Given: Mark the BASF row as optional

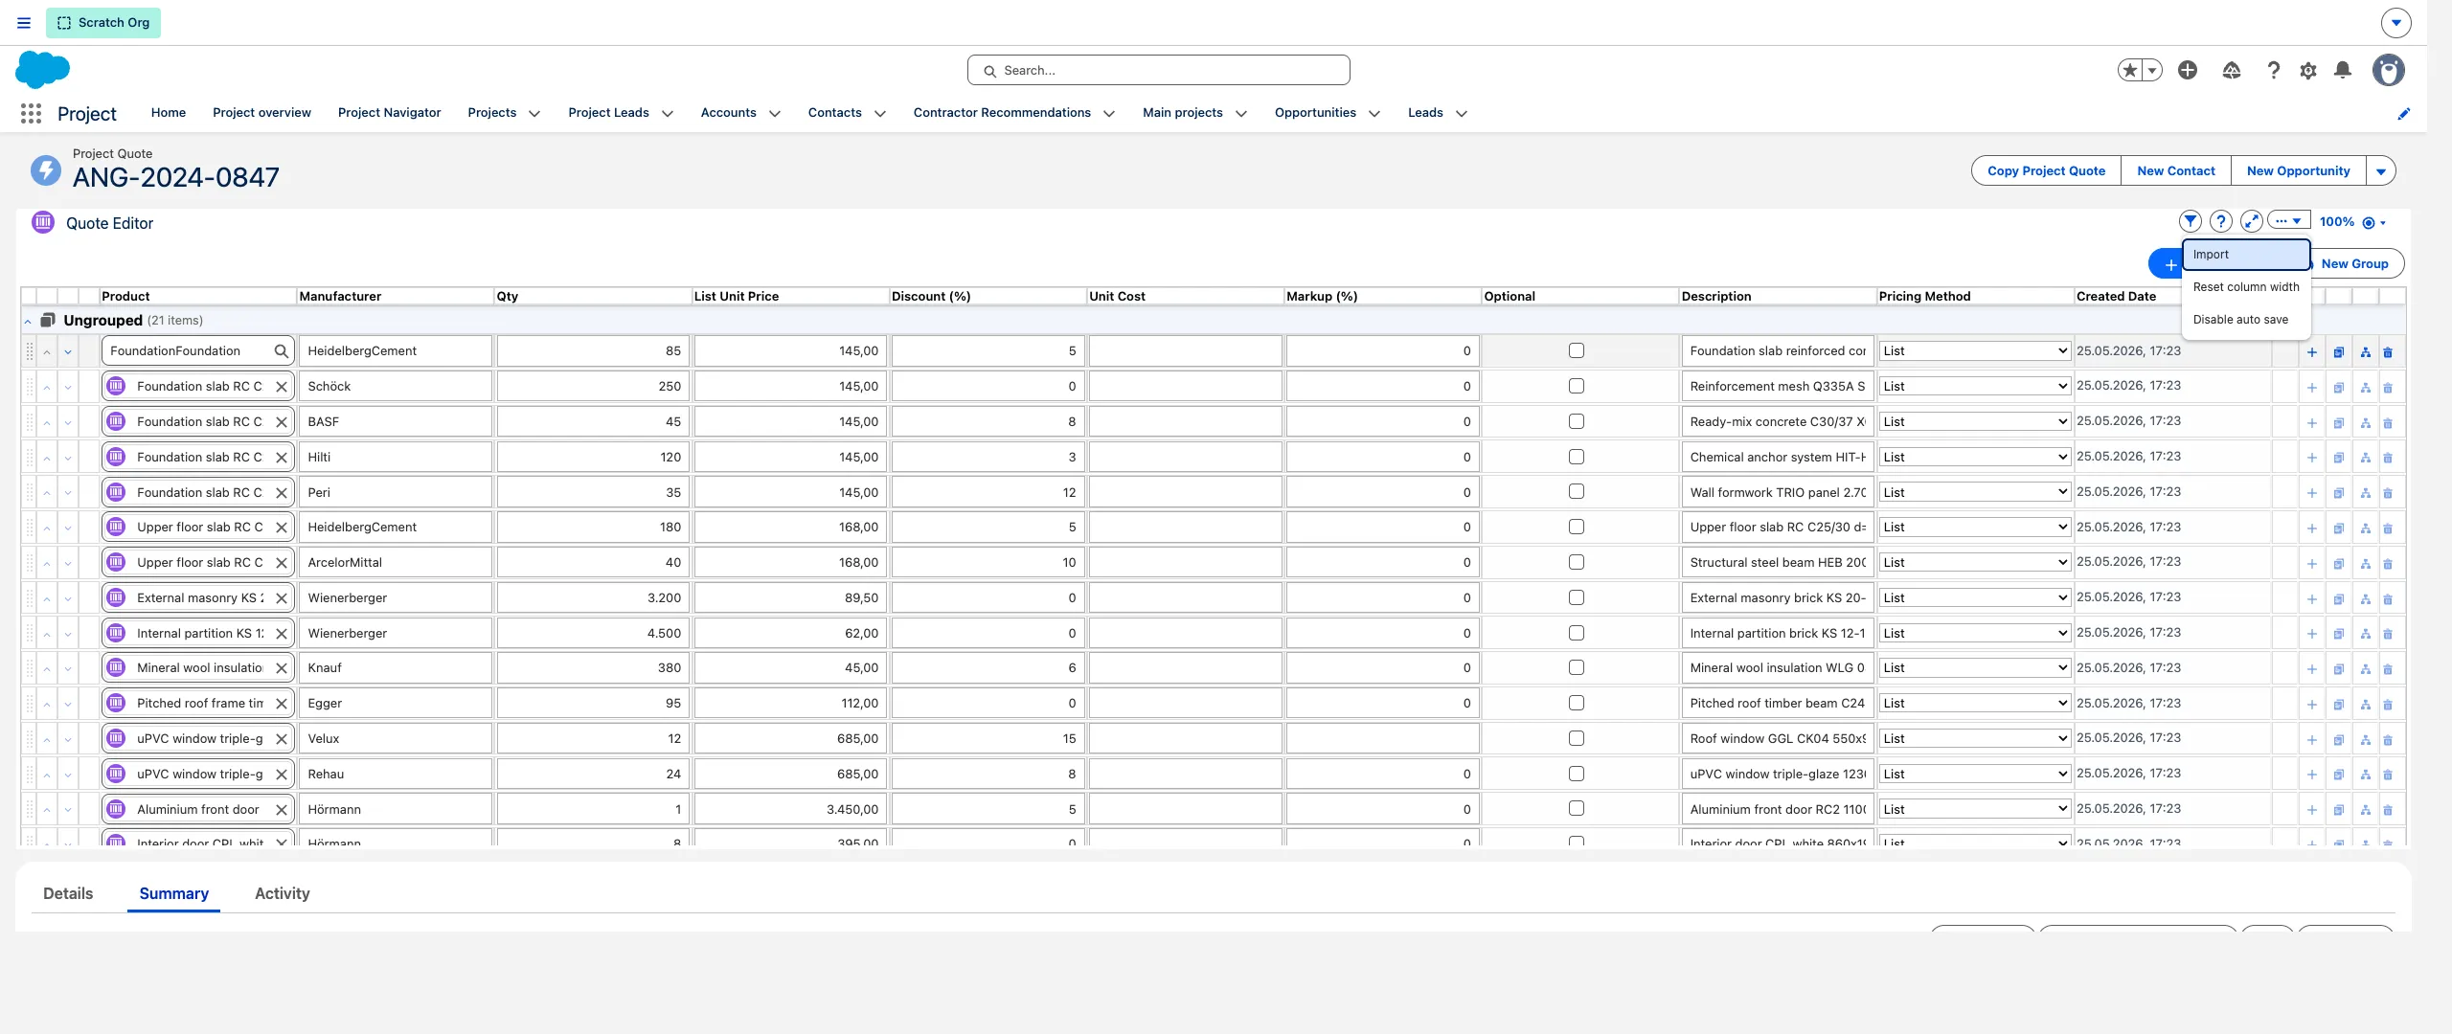Looking at the screenshot, I should coord(1576,422).
